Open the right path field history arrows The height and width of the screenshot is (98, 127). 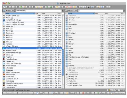point(124,11)
